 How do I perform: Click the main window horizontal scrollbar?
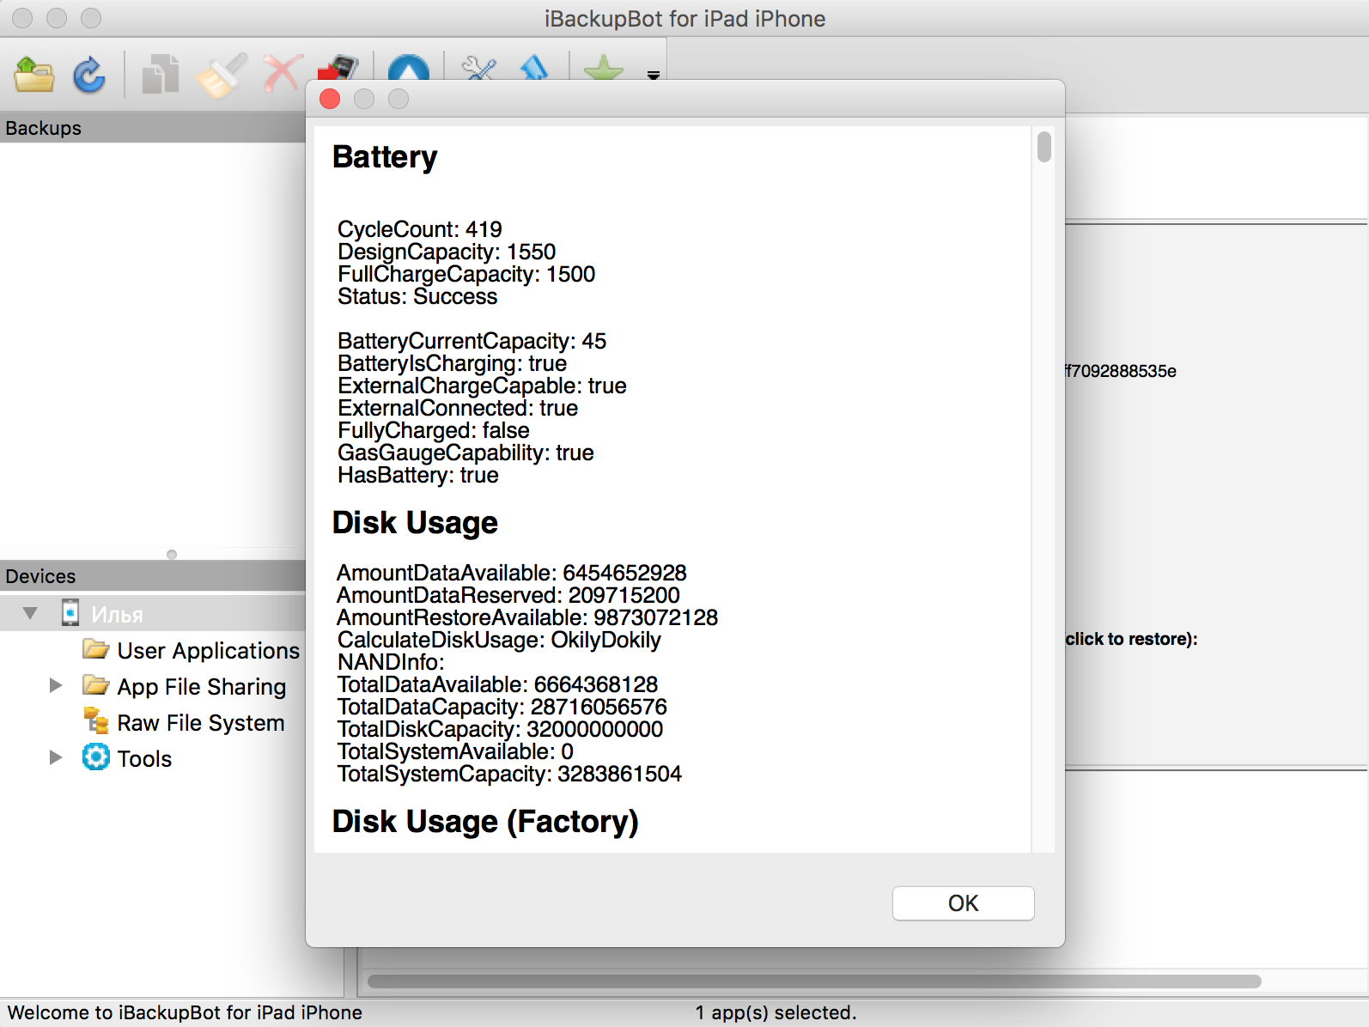tap(814, 981)
